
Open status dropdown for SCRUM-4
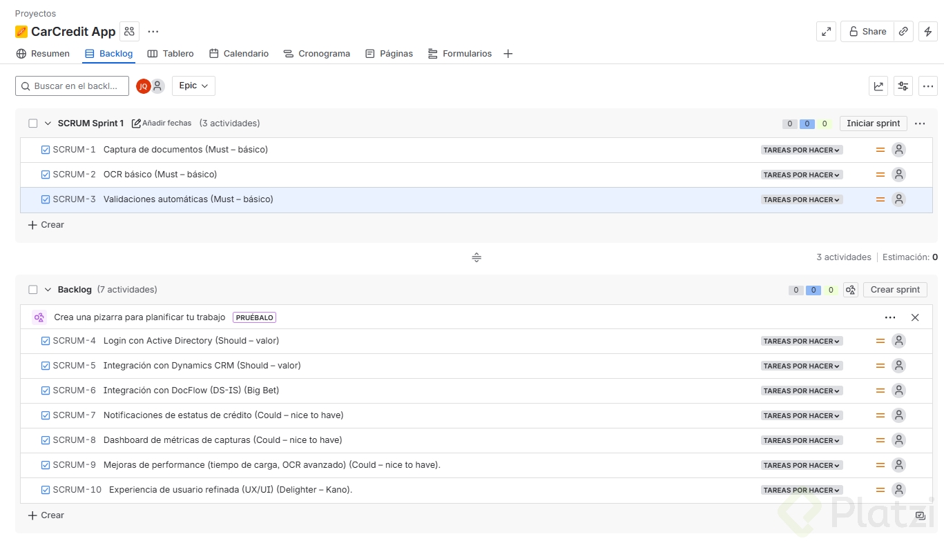(802, 341)
